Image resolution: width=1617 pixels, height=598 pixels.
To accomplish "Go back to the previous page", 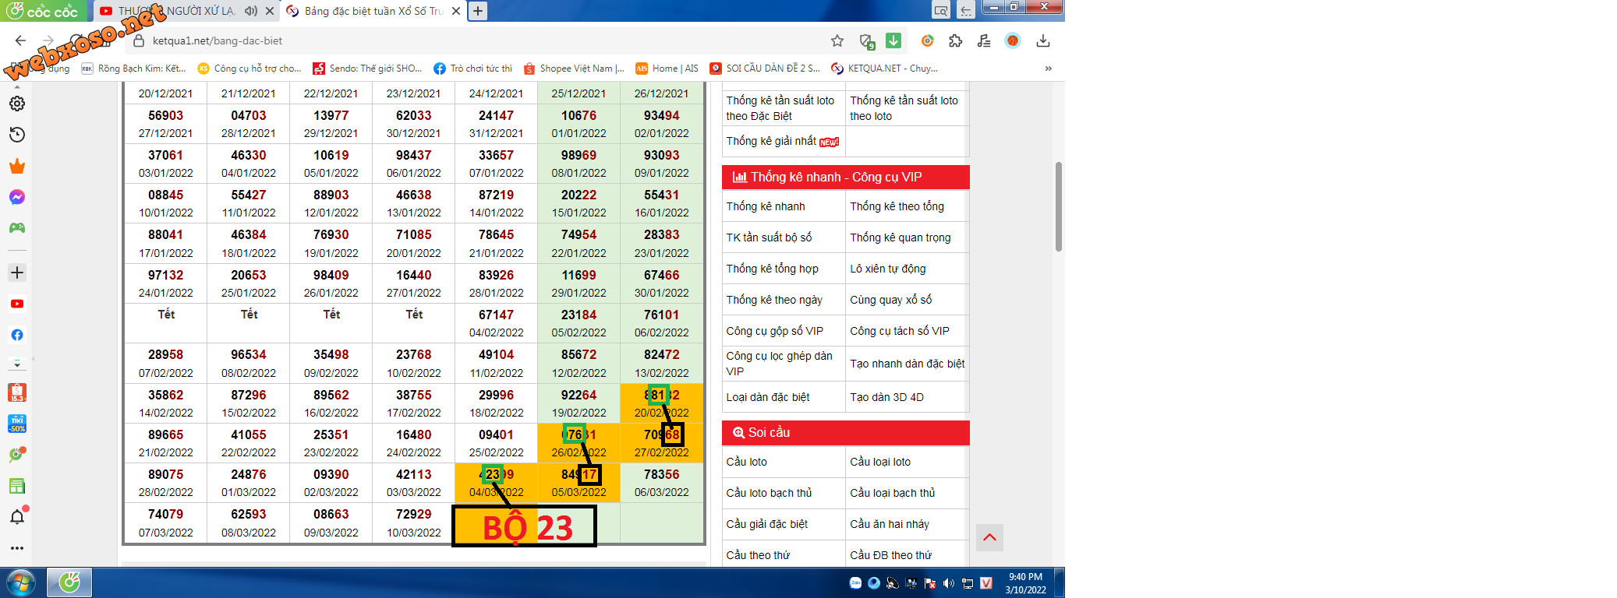I will click(21, 40).
